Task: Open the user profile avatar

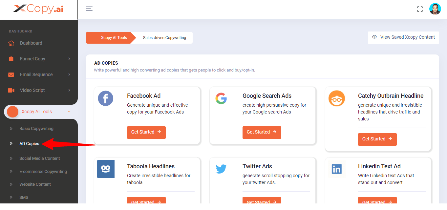Action: coord(435,9)
